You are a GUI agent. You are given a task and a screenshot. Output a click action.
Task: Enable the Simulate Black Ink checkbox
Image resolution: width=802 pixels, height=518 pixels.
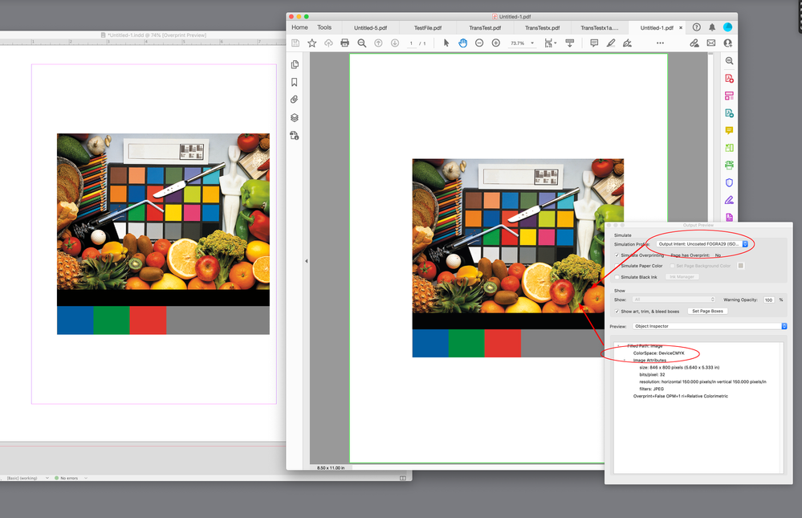(x=617, y=277)
